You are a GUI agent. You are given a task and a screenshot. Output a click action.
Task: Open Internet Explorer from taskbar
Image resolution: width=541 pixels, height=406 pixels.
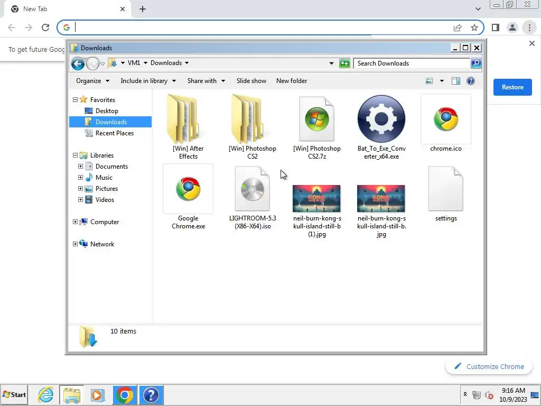(46, 394)
